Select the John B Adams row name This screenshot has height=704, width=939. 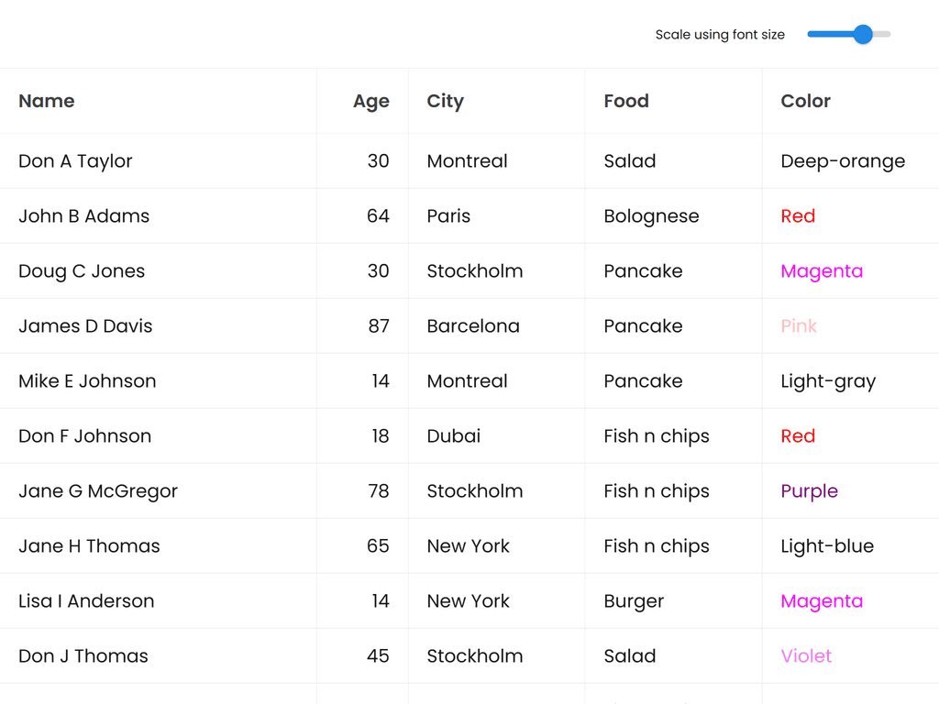(83, 216)
